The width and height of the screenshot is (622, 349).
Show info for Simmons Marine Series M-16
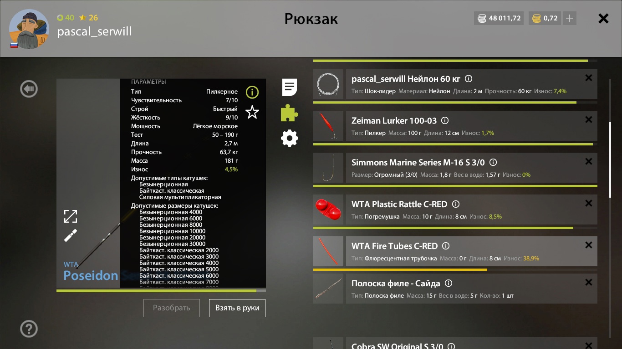tap(493, 163)
